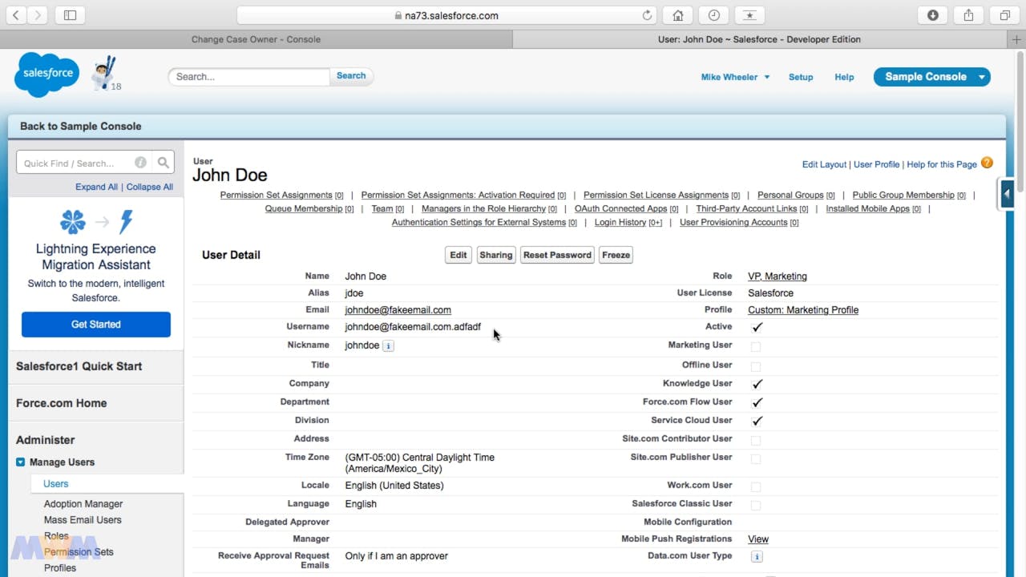Screen dimensions: 1026x577
Task: Click the global Search input field
Action: [x=249, y=76]
